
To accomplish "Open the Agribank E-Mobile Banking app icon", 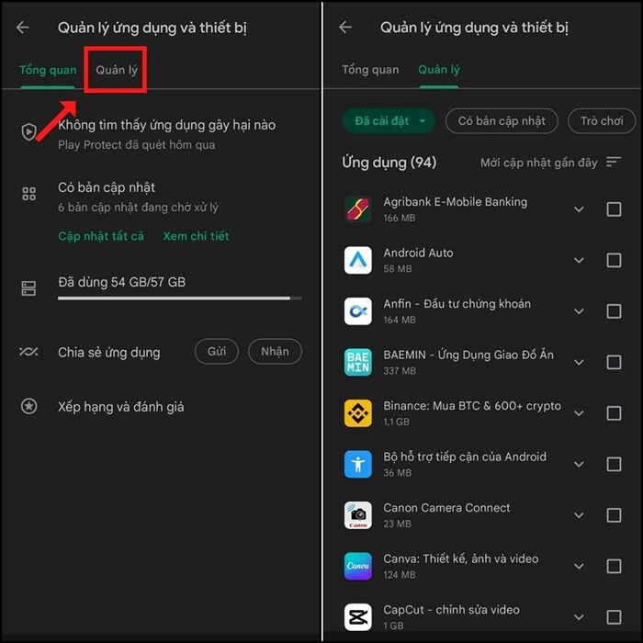I will [x=357, y=209].
